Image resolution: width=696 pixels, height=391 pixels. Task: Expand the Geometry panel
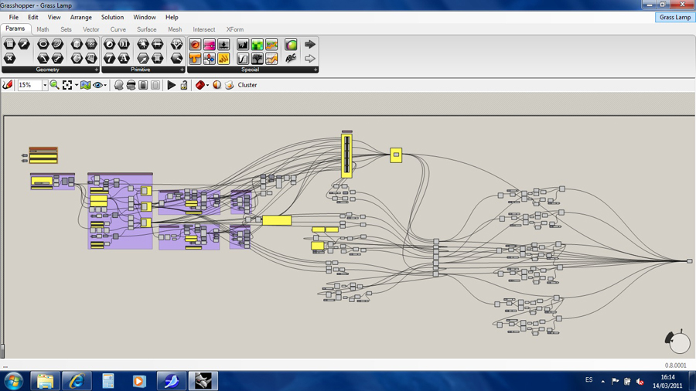pos(97,70)
